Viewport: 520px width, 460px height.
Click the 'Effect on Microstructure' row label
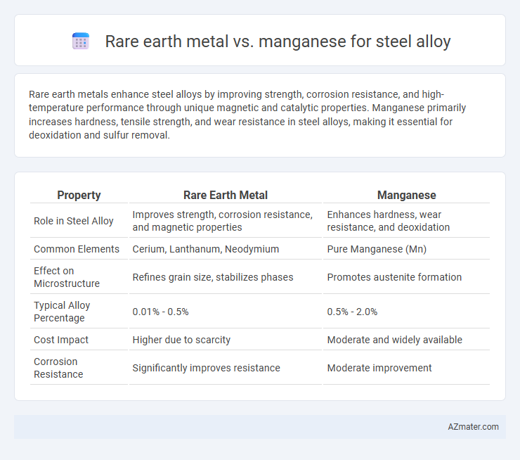pyautogui.click(x=67, y=277)
